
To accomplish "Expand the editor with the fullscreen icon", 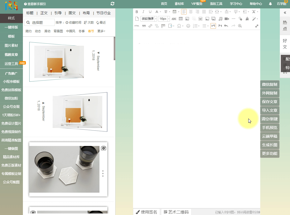I will click(x=257, y=26).
